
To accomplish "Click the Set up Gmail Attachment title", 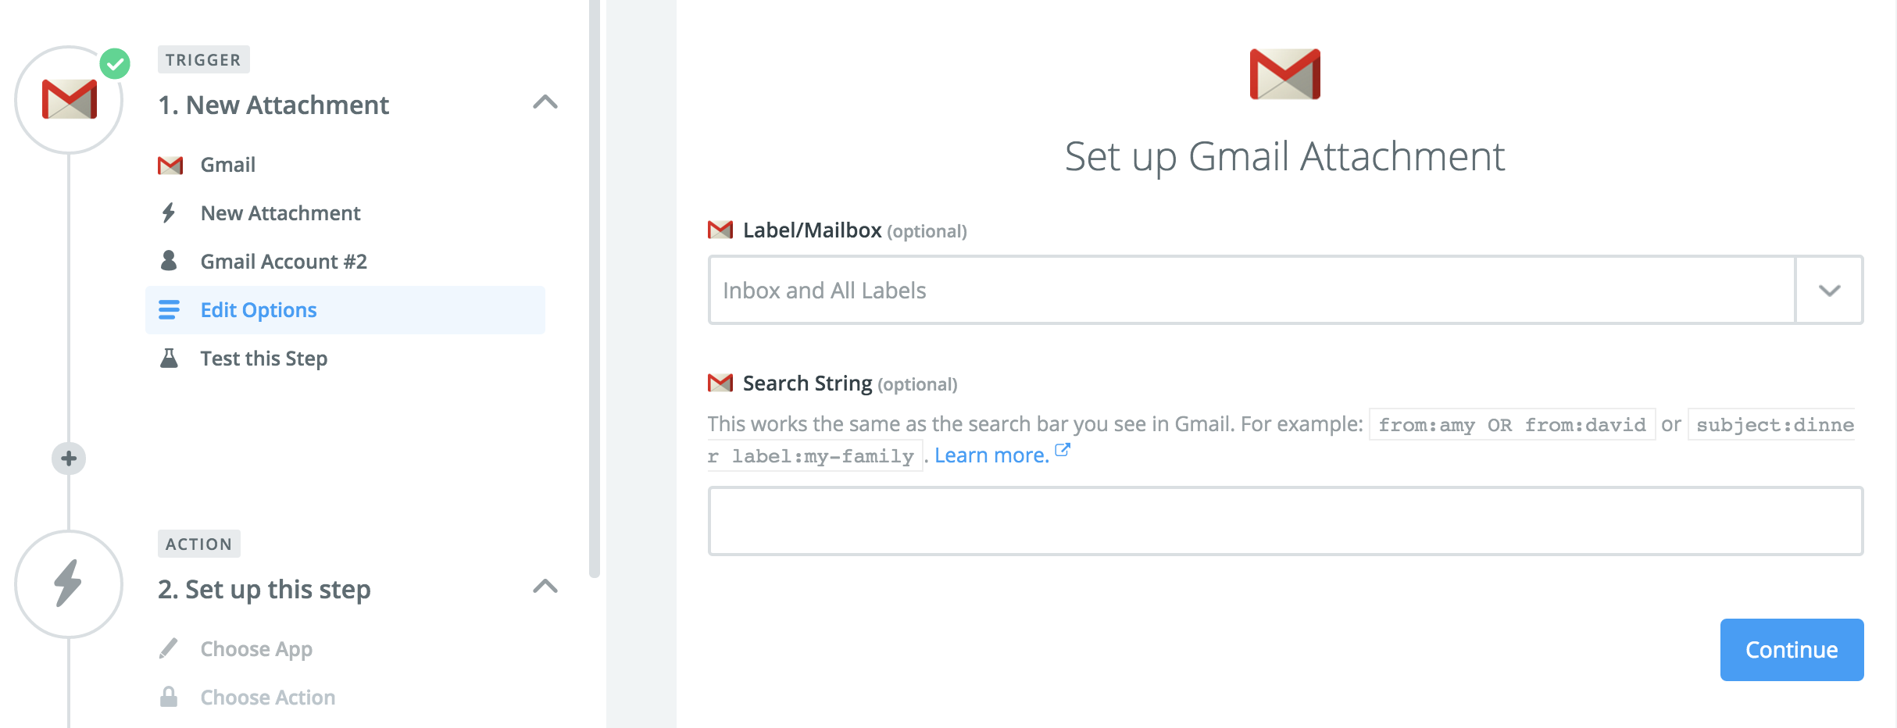I will click(x=1285, y=156).
